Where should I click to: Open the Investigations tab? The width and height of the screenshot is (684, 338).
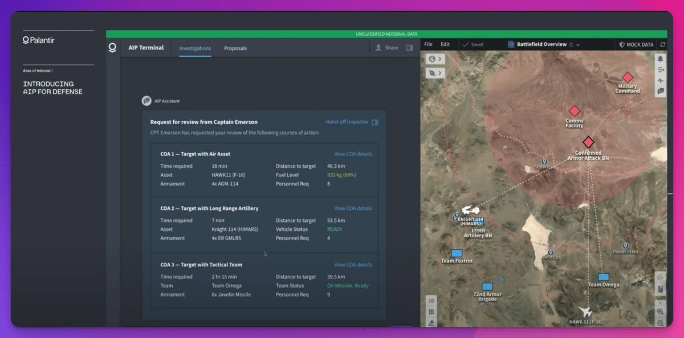tap(195, 48)
